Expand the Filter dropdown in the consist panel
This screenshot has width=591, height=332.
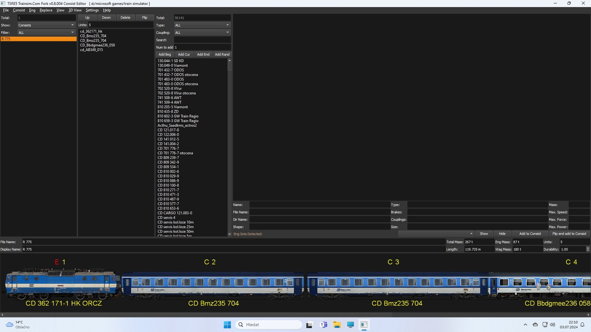[46, 32]
